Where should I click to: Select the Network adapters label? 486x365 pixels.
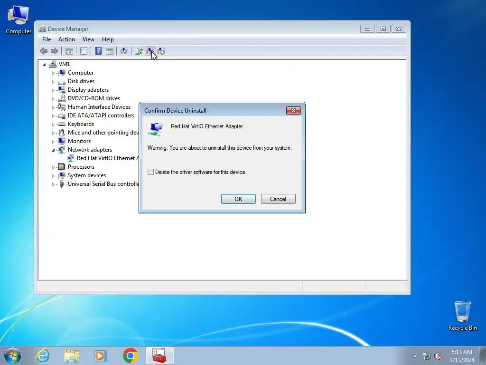pos(90,150)
